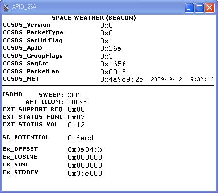The width and height of the screenshot is (218, 193).
Task: Select the AFT_ILLUM value SUNNY
Action: (77, 102)
